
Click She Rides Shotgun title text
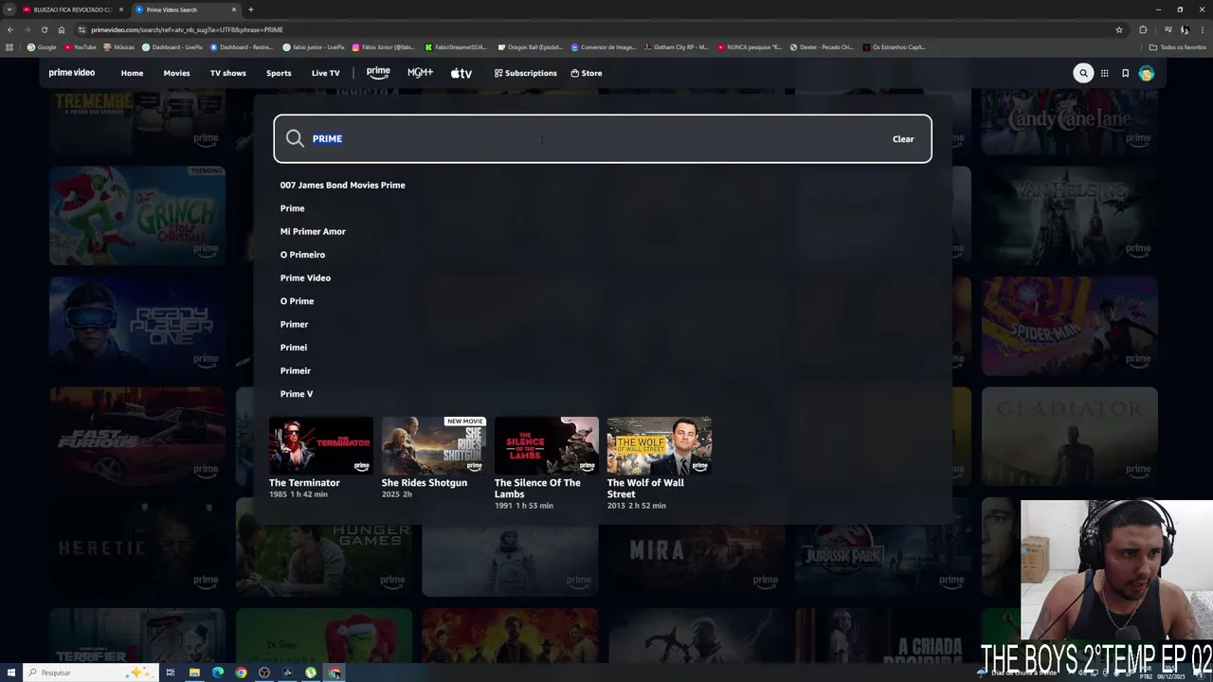425,483
